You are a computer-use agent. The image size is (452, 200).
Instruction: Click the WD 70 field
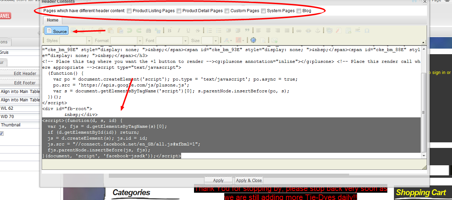pos(20,117)
